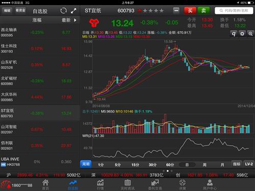Image resolution: width=255 pixels, height=191 pixels.
Task: Switch chart to 1分 period
Action: [x=101, y=165]
